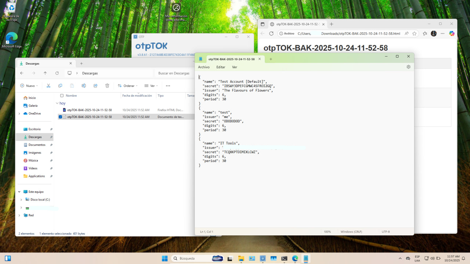This screenshot has height=264, width=470.
Task: Share the selected file via the Share icon
Action: pos(95,86)
